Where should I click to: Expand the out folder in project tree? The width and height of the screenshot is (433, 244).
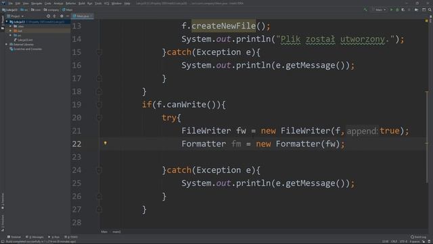click(11, 30)
